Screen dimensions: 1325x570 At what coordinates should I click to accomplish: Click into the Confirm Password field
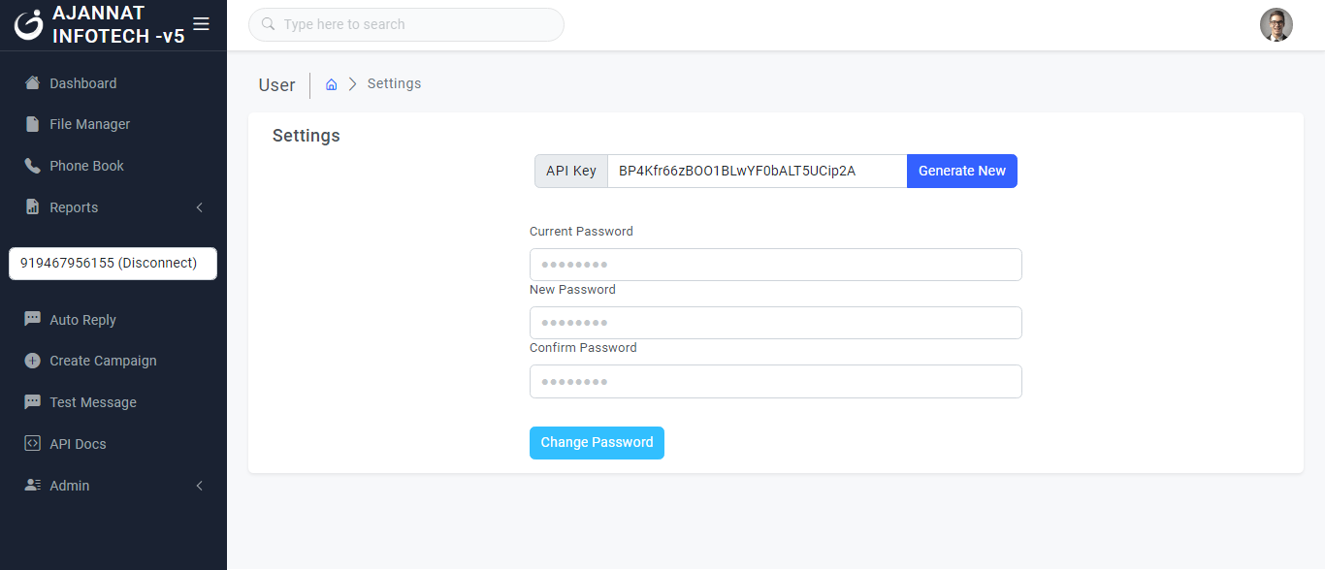point(775,381)
